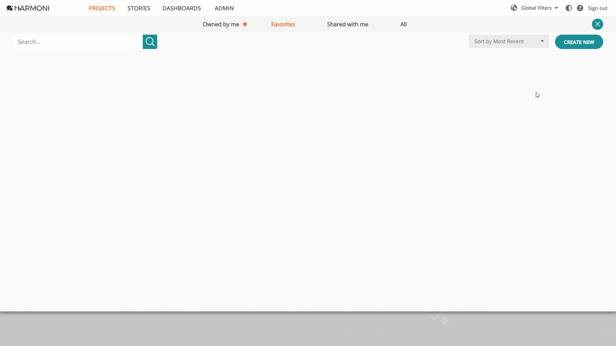This screenshot has height=346, width=616.
Task: Close the projects panel with X button
Action: (597, 24)
